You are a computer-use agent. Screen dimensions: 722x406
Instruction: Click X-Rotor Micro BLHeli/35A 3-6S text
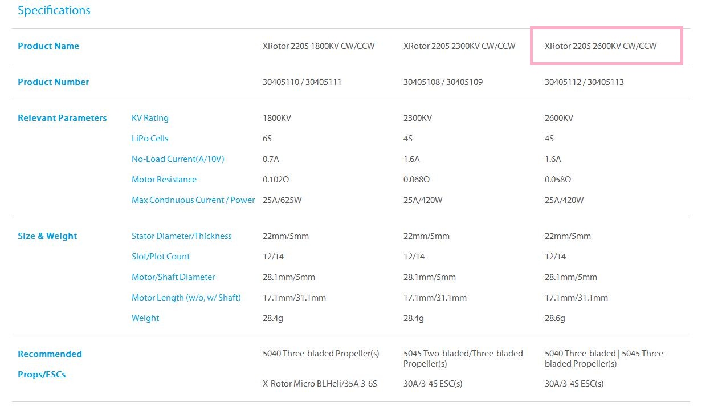pyautogui.click(x=320, y=384)
